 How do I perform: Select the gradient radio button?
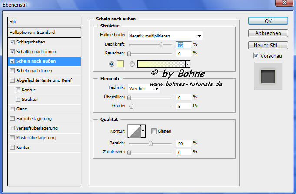tap(132, 64)
